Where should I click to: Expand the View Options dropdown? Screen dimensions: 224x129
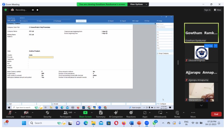click(138, 4)
